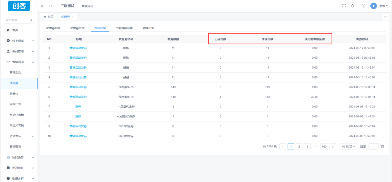Collapse the sidebar menu toggle icon
Viewport: 392px width, 182px height.
click(x=42, y=6)
